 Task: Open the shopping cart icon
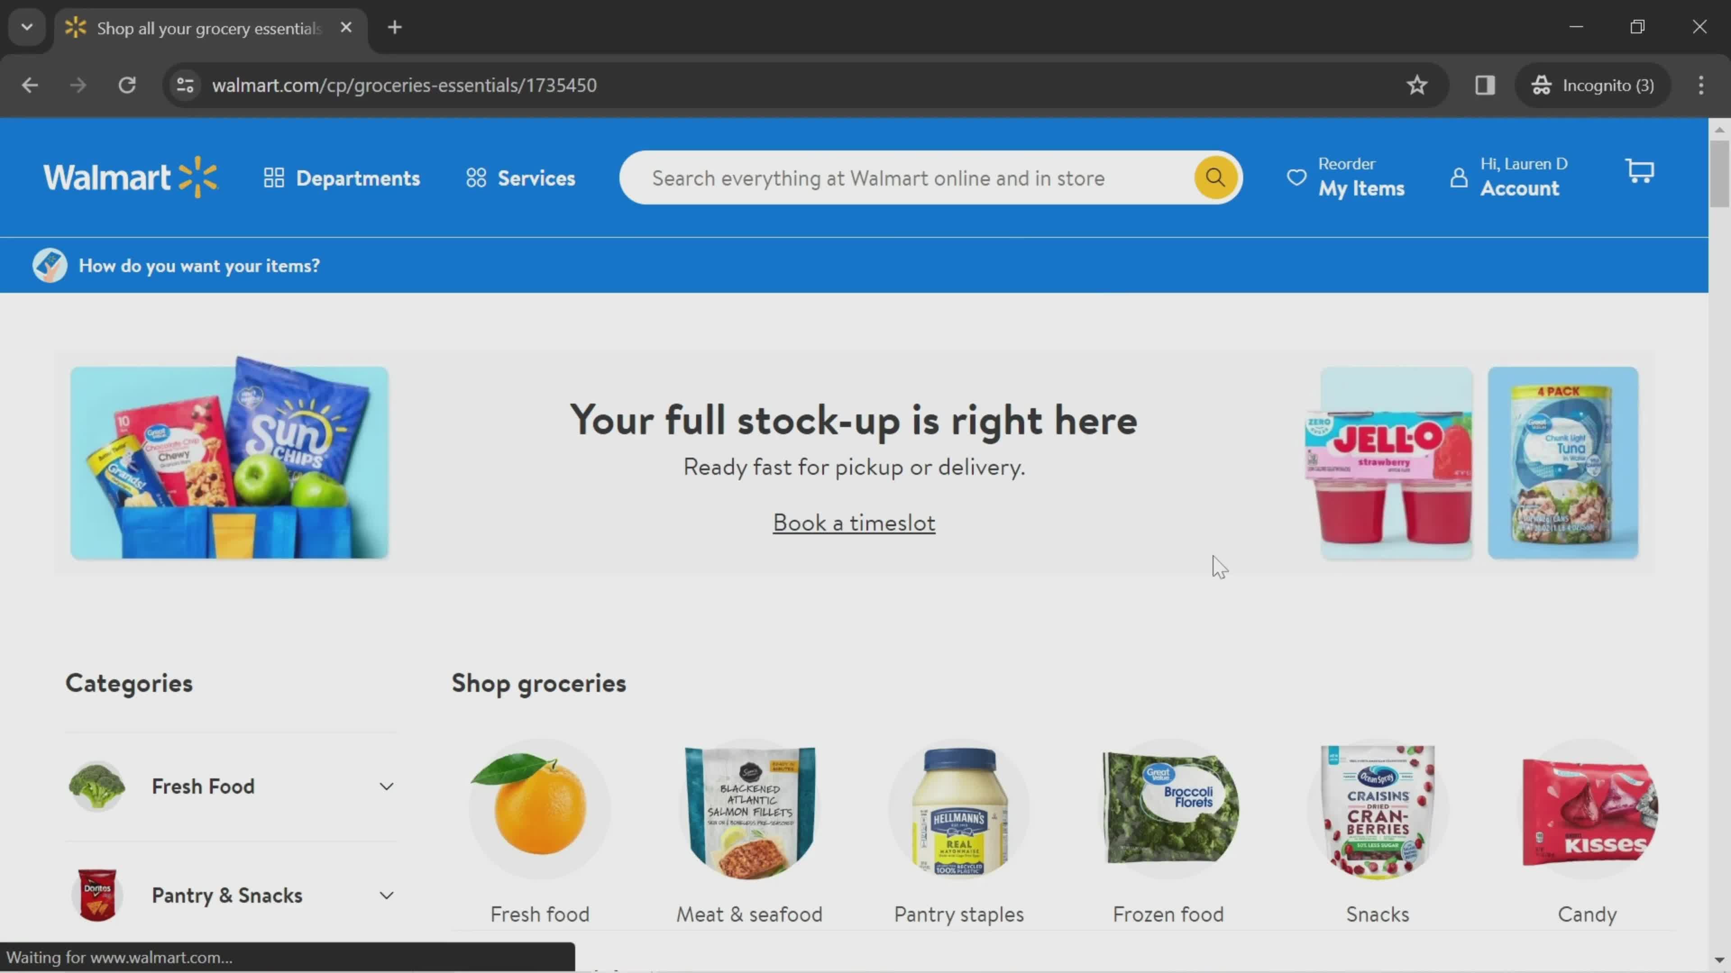(x=1639, y=172)
